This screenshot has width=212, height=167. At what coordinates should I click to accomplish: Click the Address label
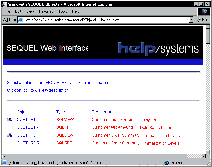[10, 20]
